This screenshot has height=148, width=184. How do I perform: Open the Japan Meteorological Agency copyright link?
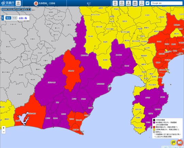(x=173, y=147)
